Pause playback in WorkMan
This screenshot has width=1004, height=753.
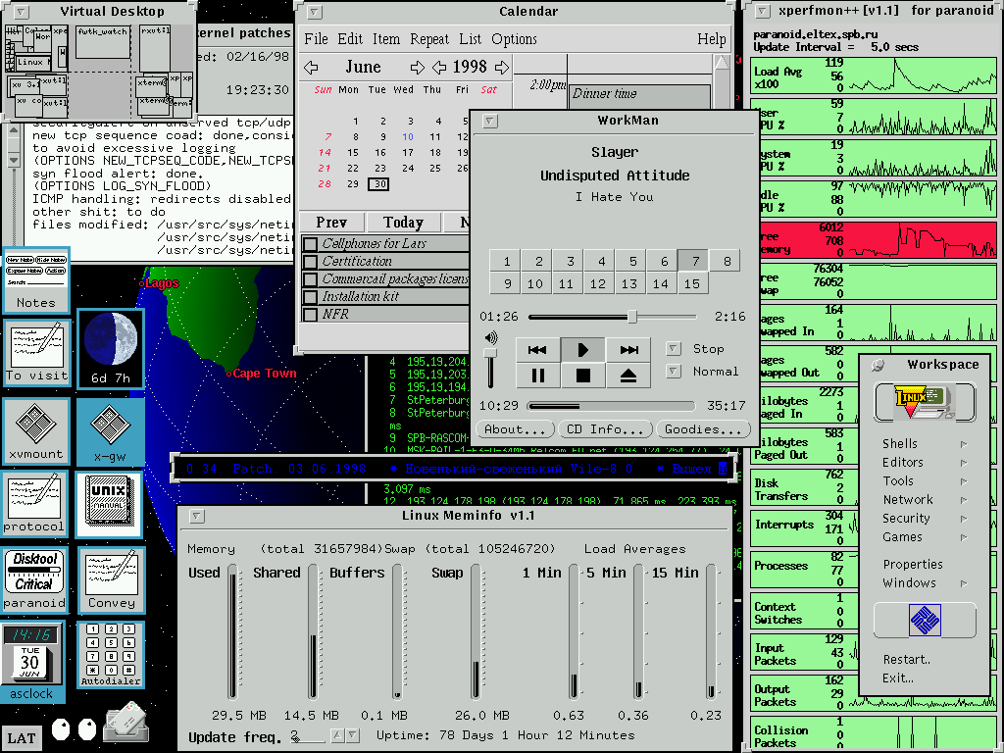point(537,375)
